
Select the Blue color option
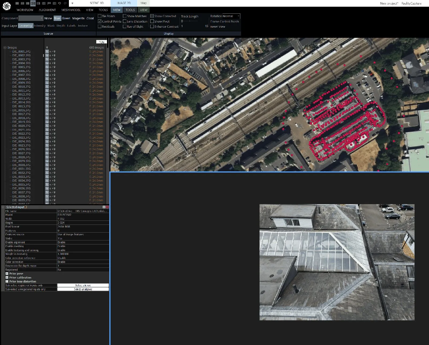click(x=57, y=18)
